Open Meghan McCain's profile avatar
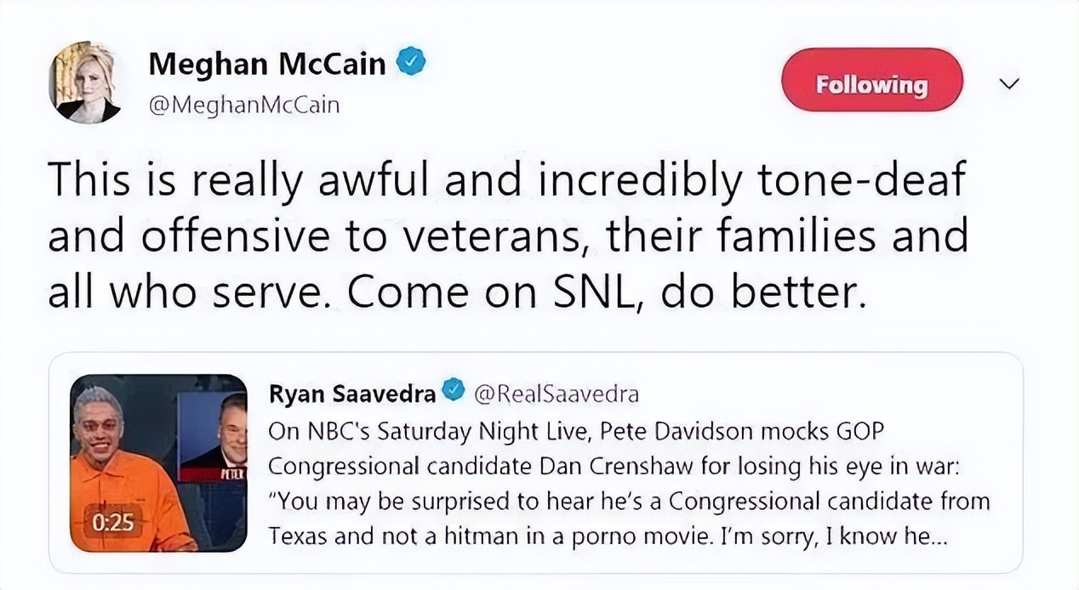Viewport: 1079px width, 590px height. pos(84,82)
